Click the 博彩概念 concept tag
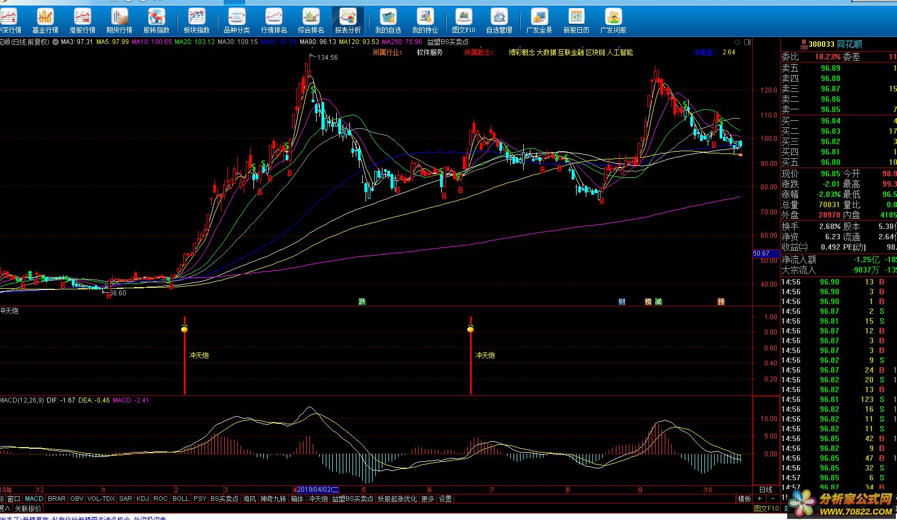The image size is (897, 520). 522,53
